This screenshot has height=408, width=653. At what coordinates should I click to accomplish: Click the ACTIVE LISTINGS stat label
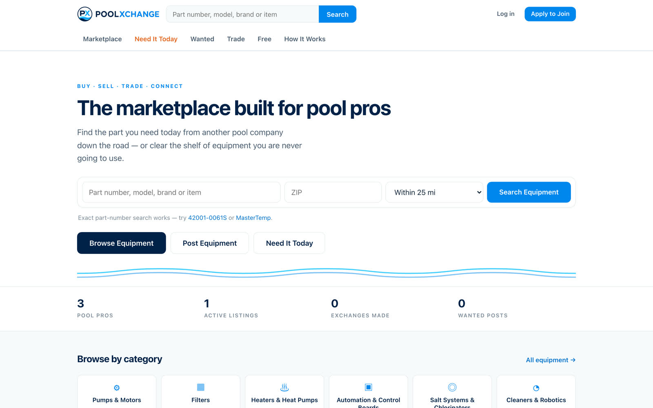[x=231, y=315]
